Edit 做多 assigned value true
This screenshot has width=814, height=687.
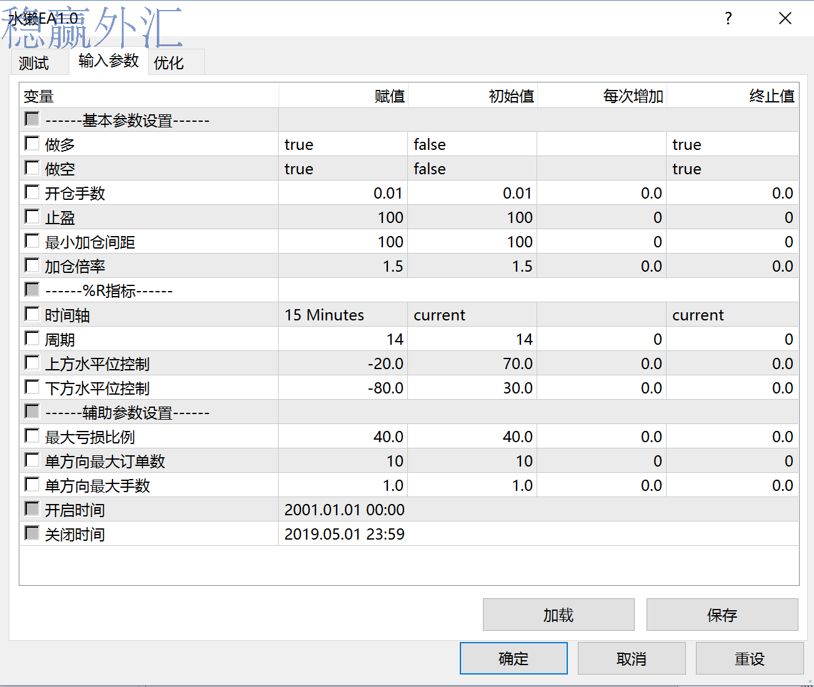click(x=343, y=144)
